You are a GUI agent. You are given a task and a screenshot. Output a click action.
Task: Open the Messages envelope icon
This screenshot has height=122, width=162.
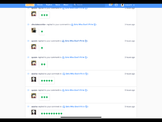click(x=110, y=5)
